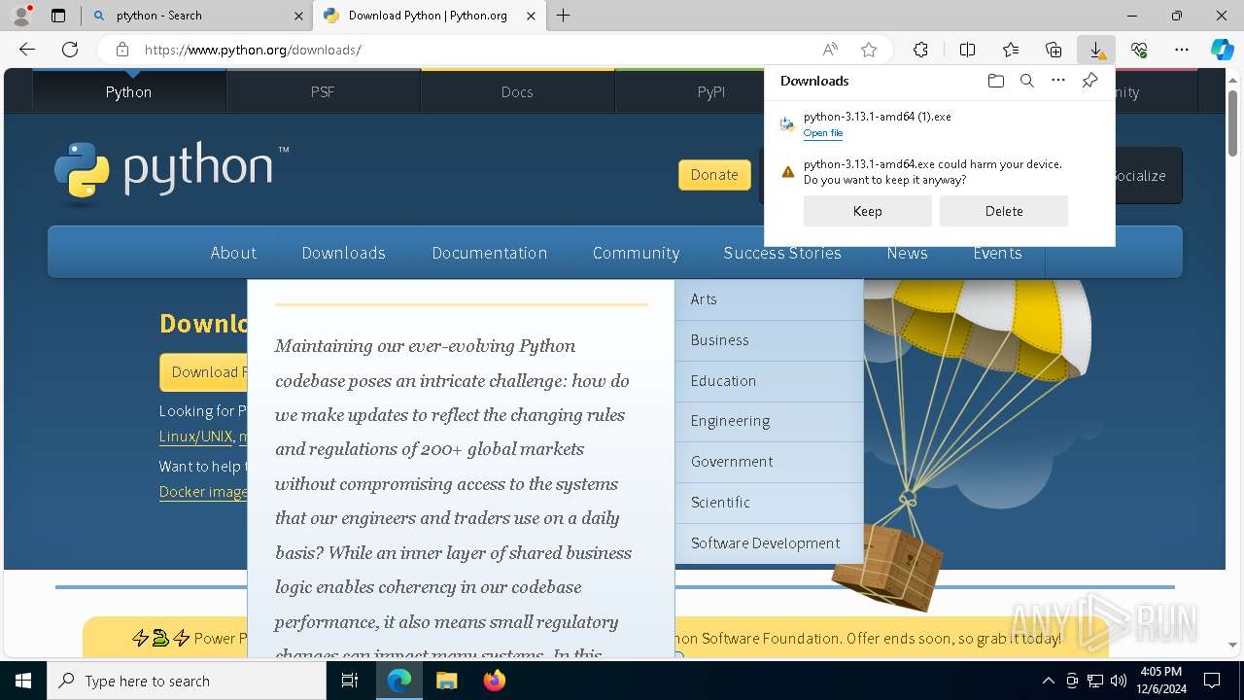Click the python logo
This screenshot has height=700, width=1244.
coord(171,172)
